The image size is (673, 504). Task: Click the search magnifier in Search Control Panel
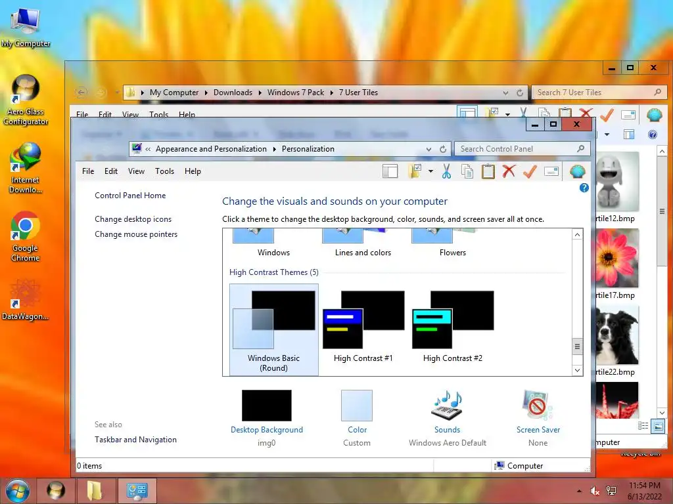(x=581, y=149)
